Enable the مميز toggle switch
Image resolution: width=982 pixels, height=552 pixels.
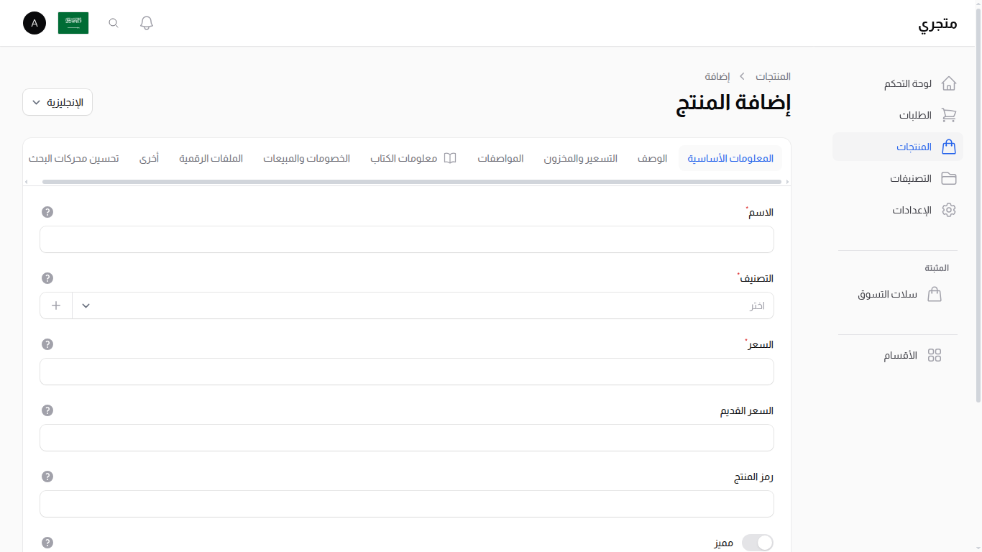pos(758,542)
